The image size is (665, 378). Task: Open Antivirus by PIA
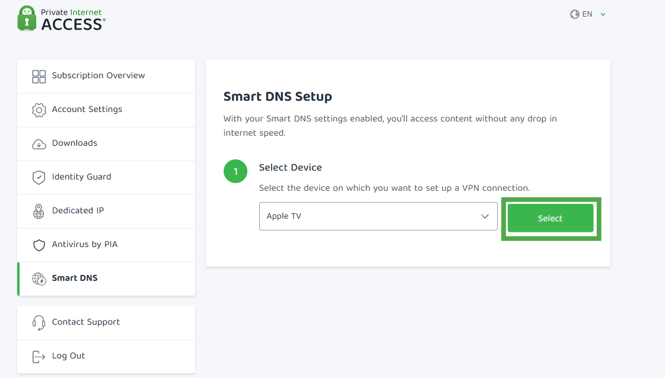tap(106, 245)
